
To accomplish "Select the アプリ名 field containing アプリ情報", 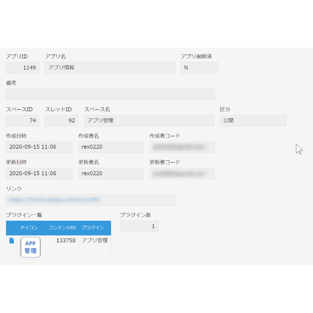I will click(110, 68).
